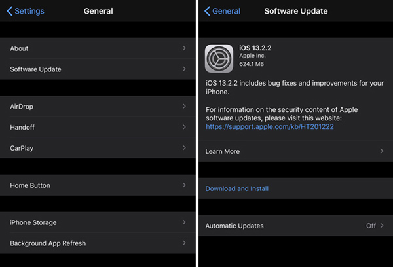Tap the chevron on CarPlay row
393x267 pixels.
pos(184,148)
